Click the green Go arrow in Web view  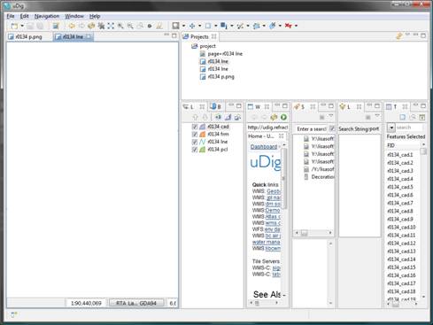[x=283, y=117]
